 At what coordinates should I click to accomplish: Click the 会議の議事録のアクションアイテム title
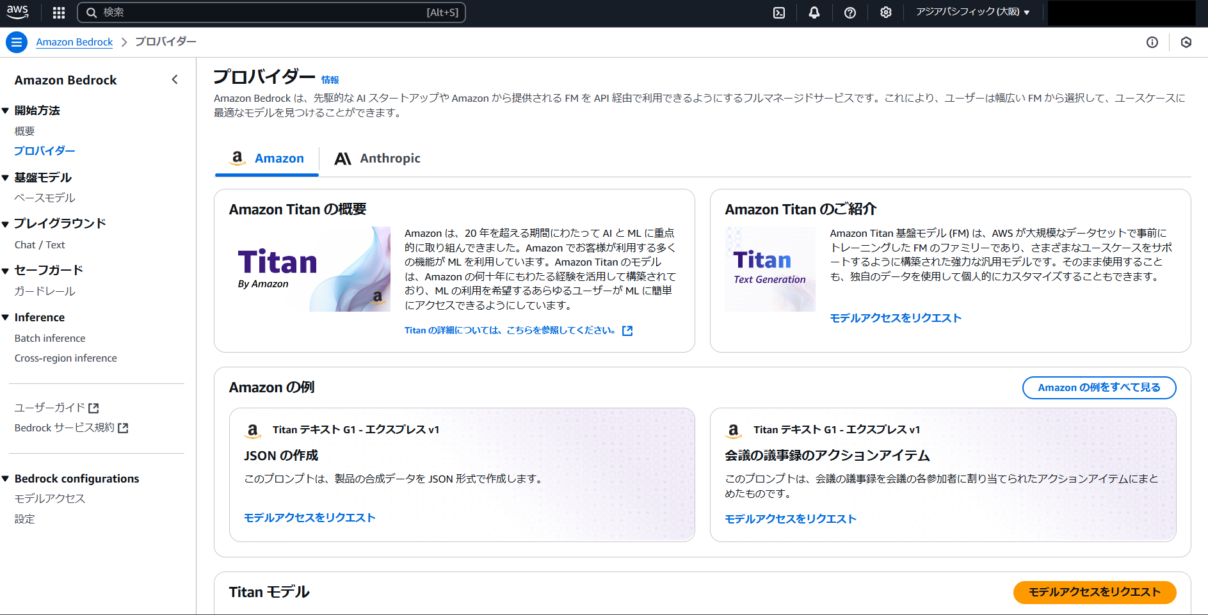click(828, 456)
